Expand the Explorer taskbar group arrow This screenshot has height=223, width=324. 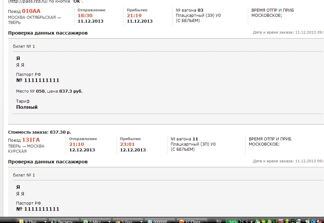45,221
